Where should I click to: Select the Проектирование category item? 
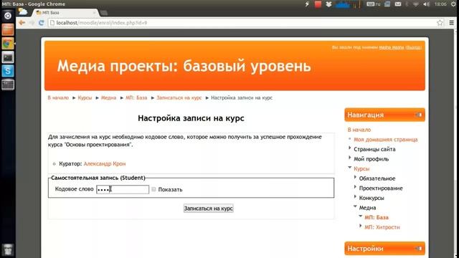pyautogui.click(x=381, y=188)
